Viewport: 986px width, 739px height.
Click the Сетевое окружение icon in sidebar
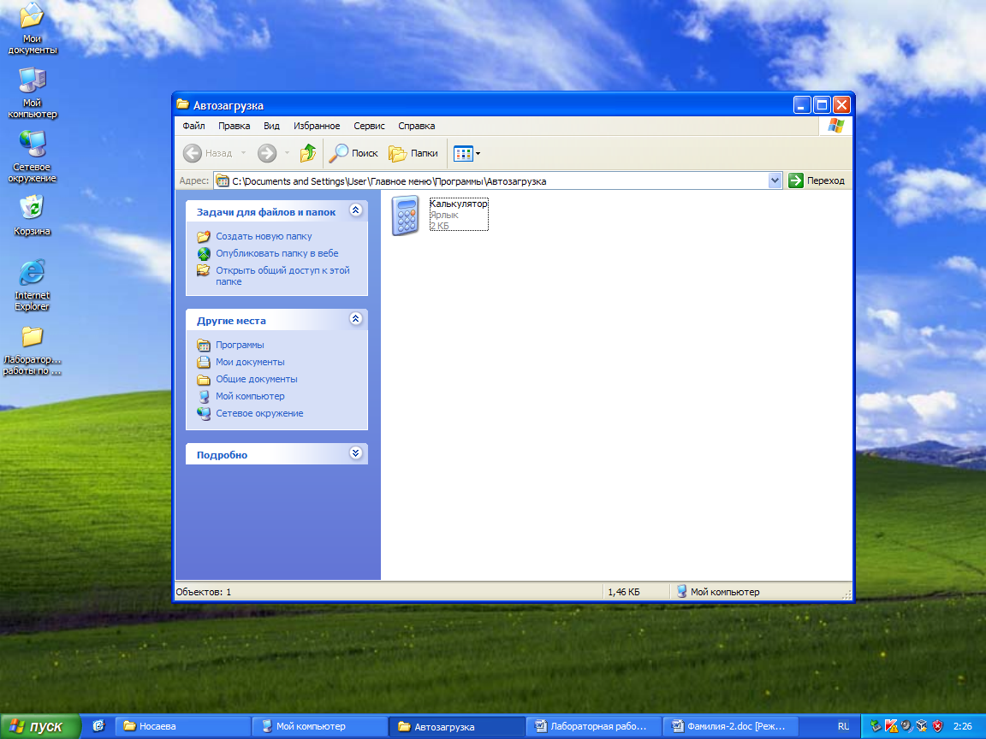(x=204, y=413)
